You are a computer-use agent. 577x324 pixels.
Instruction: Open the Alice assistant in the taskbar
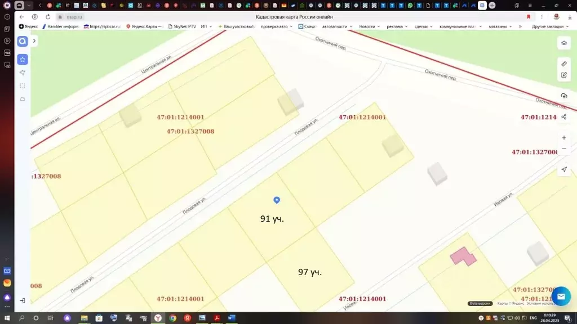67,318
